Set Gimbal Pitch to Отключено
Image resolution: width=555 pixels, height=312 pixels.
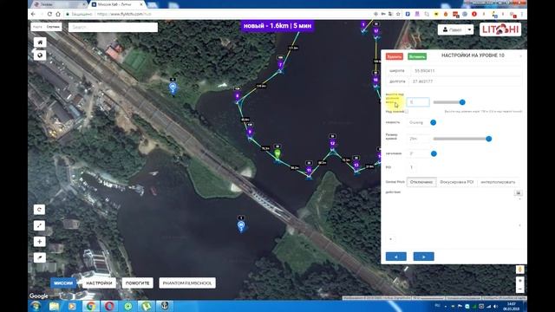(421, 182)
